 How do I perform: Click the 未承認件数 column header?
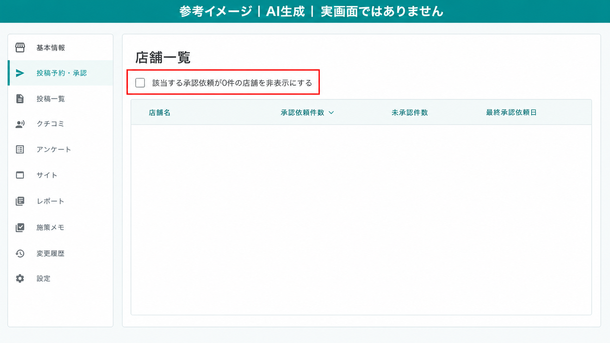pos(410,113)
